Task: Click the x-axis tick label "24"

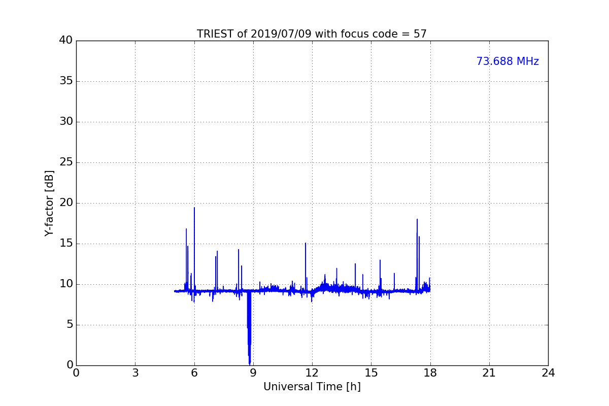Action: pyautogui.click(x=548, y=373)
